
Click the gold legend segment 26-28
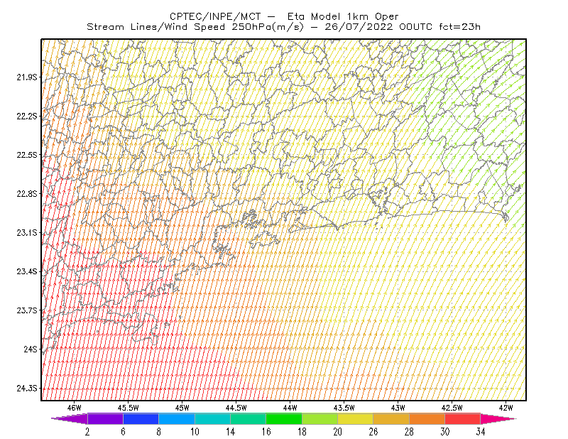pyautogui.click(x=391, y=418)
